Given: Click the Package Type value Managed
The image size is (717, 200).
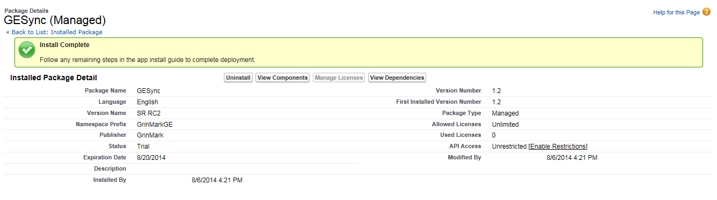Looking at the screenshot, I should point(505,113).
